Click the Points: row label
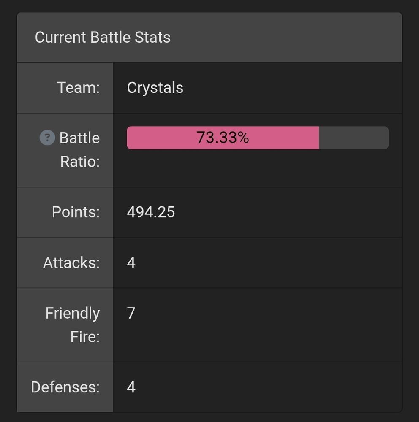The width and height of the screenshot is (419, 422). coord(76,212)
